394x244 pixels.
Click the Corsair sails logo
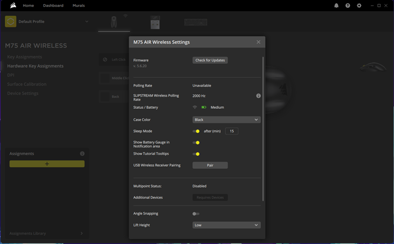click(x=13, y=5)
